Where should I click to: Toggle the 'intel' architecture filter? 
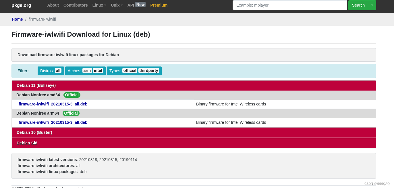98,70
